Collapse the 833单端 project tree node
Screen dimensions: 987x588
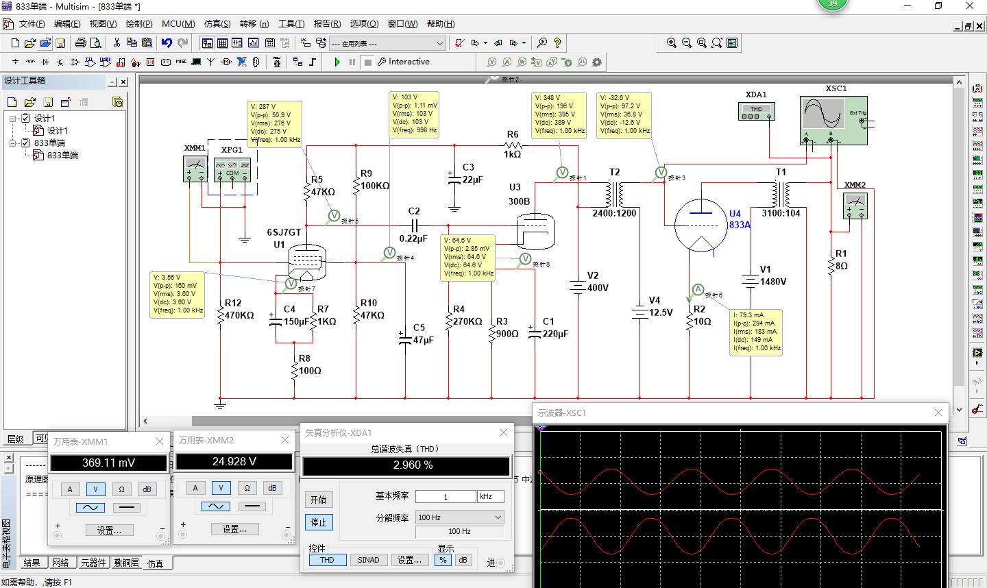pos(12,143)
